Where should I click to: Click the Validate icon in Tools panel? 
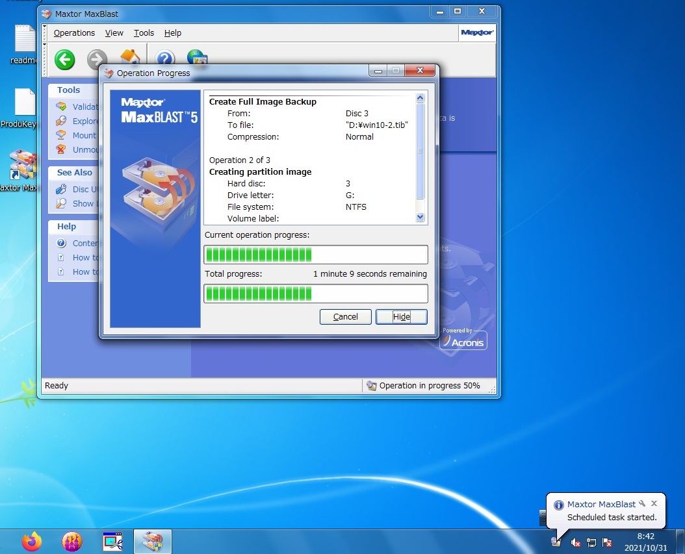(61, 106)
